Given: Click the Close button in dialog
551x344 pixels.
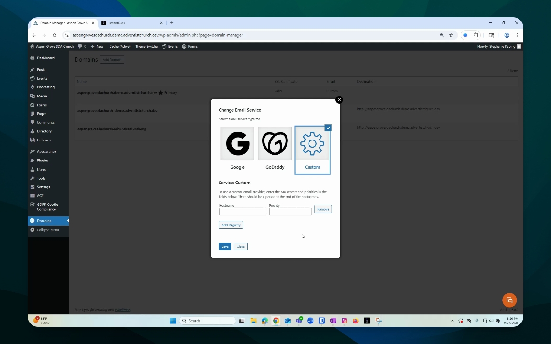Looking at the screenshot, I should coord(241,247).
